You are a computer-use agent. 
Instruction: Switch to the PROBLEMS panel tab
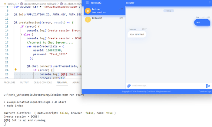(x=9, y=82)
